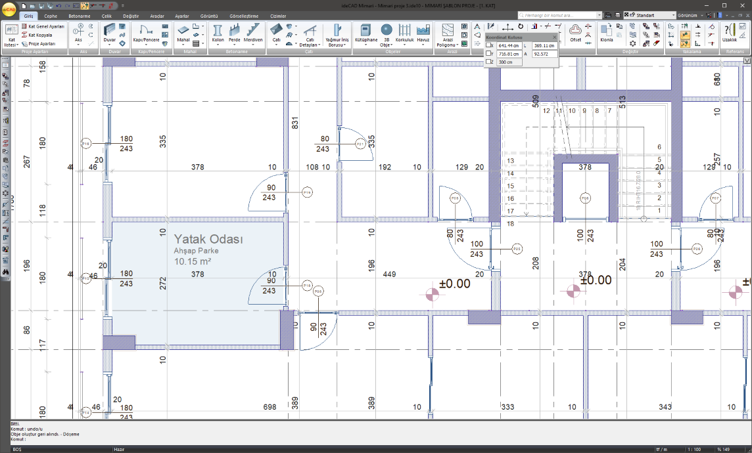Select the Duvar (wall) tool
The height and width of the screenshot is (453, 752).
coord(110,32)
